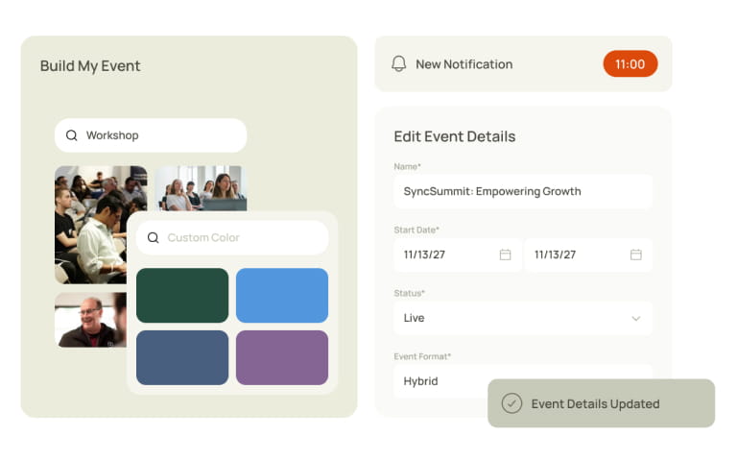Click the checkmark icon in update toast
This screenshot has width=737, height=461.
(x=511, y=403)
